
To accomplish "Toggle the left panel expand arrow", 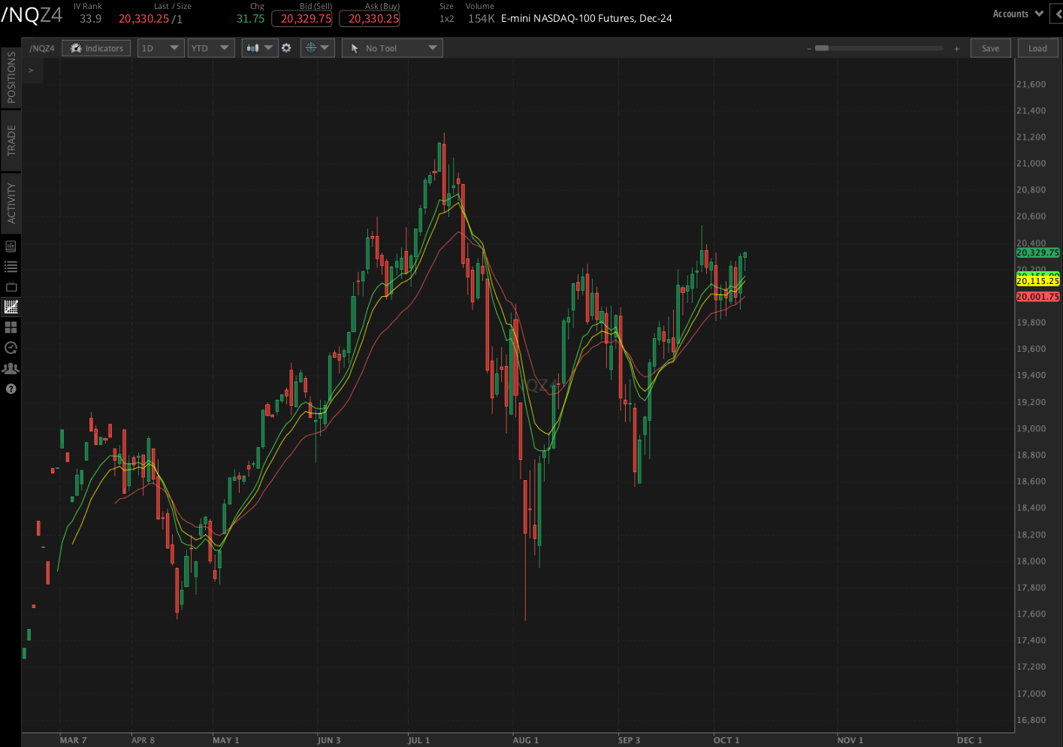I will pyautogui.click(x=31, y=70).
